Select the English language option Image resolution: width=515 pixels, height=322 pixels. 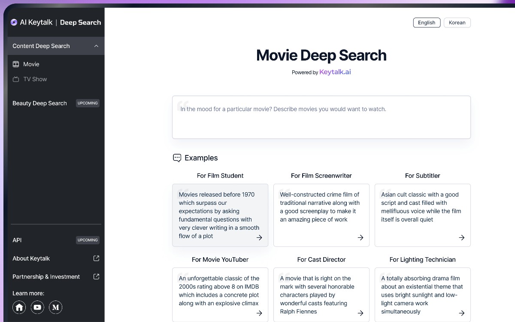427,22
